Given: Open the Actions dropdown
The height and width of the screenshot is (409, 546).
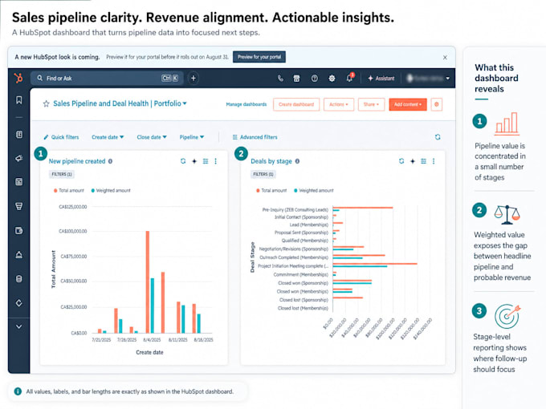Looking at the screenshot, I should pyautogui.click(x=339, y=104).
